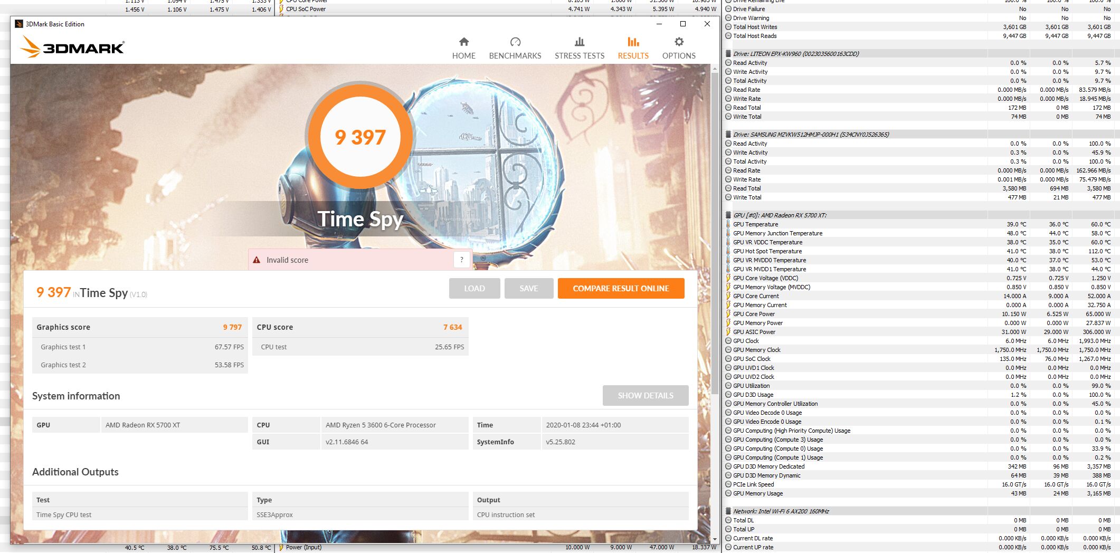Open the BENCHMARKS tab
This screenshot has width=1120, height=553.
(x=515, y=48)
